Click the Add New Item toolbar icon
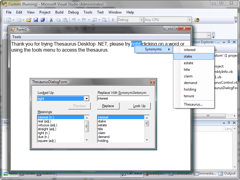 point(19,20)
